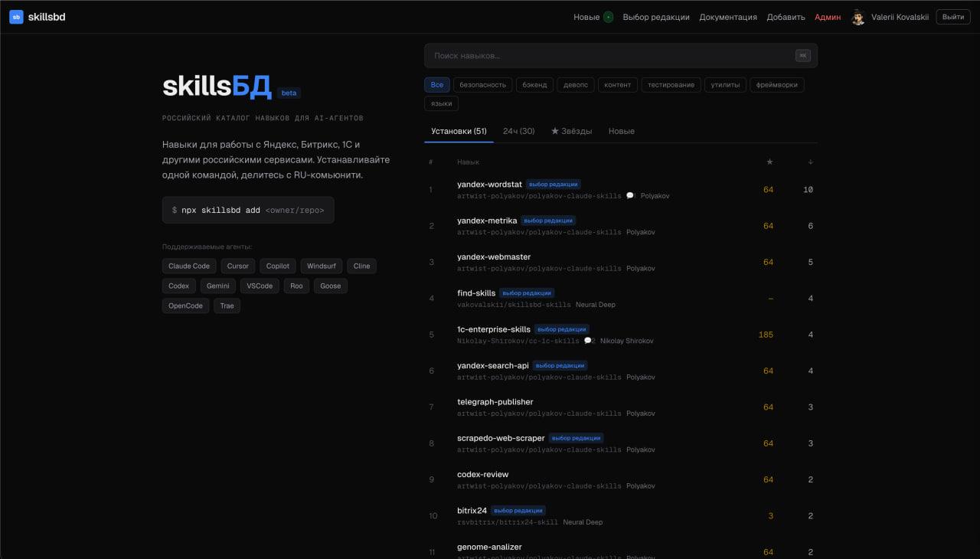
Task: Open the bitrix24 skill
Action: click(472, 511)
